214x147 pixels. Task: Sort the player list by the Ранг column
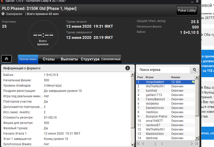click(x=140, y=77)
